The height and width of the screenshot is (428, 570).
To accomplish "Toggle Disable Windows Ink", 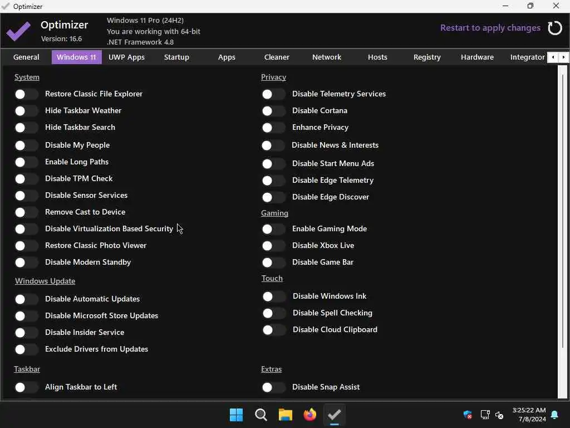I will pos(274,297).
